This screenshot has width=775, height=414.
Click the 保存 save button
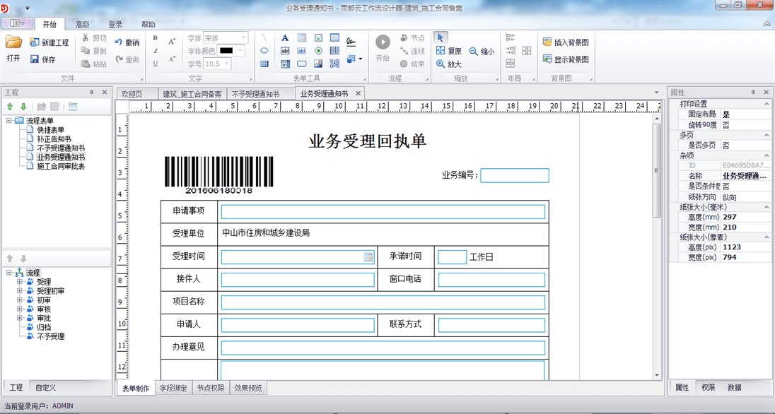[x=43, y=59]
